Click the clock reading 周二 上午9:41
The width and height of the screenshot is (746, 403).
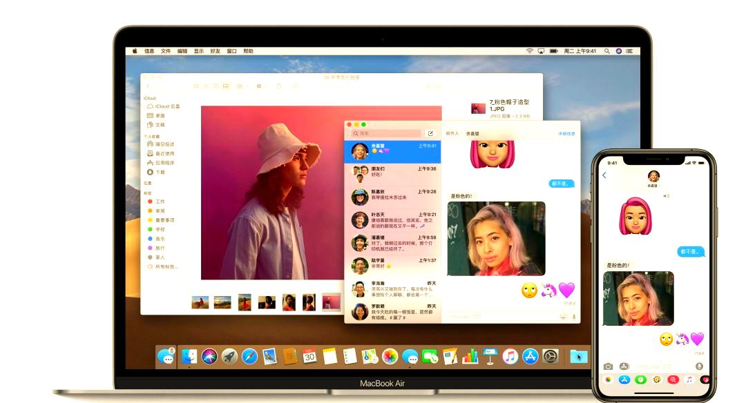[580, 51]
